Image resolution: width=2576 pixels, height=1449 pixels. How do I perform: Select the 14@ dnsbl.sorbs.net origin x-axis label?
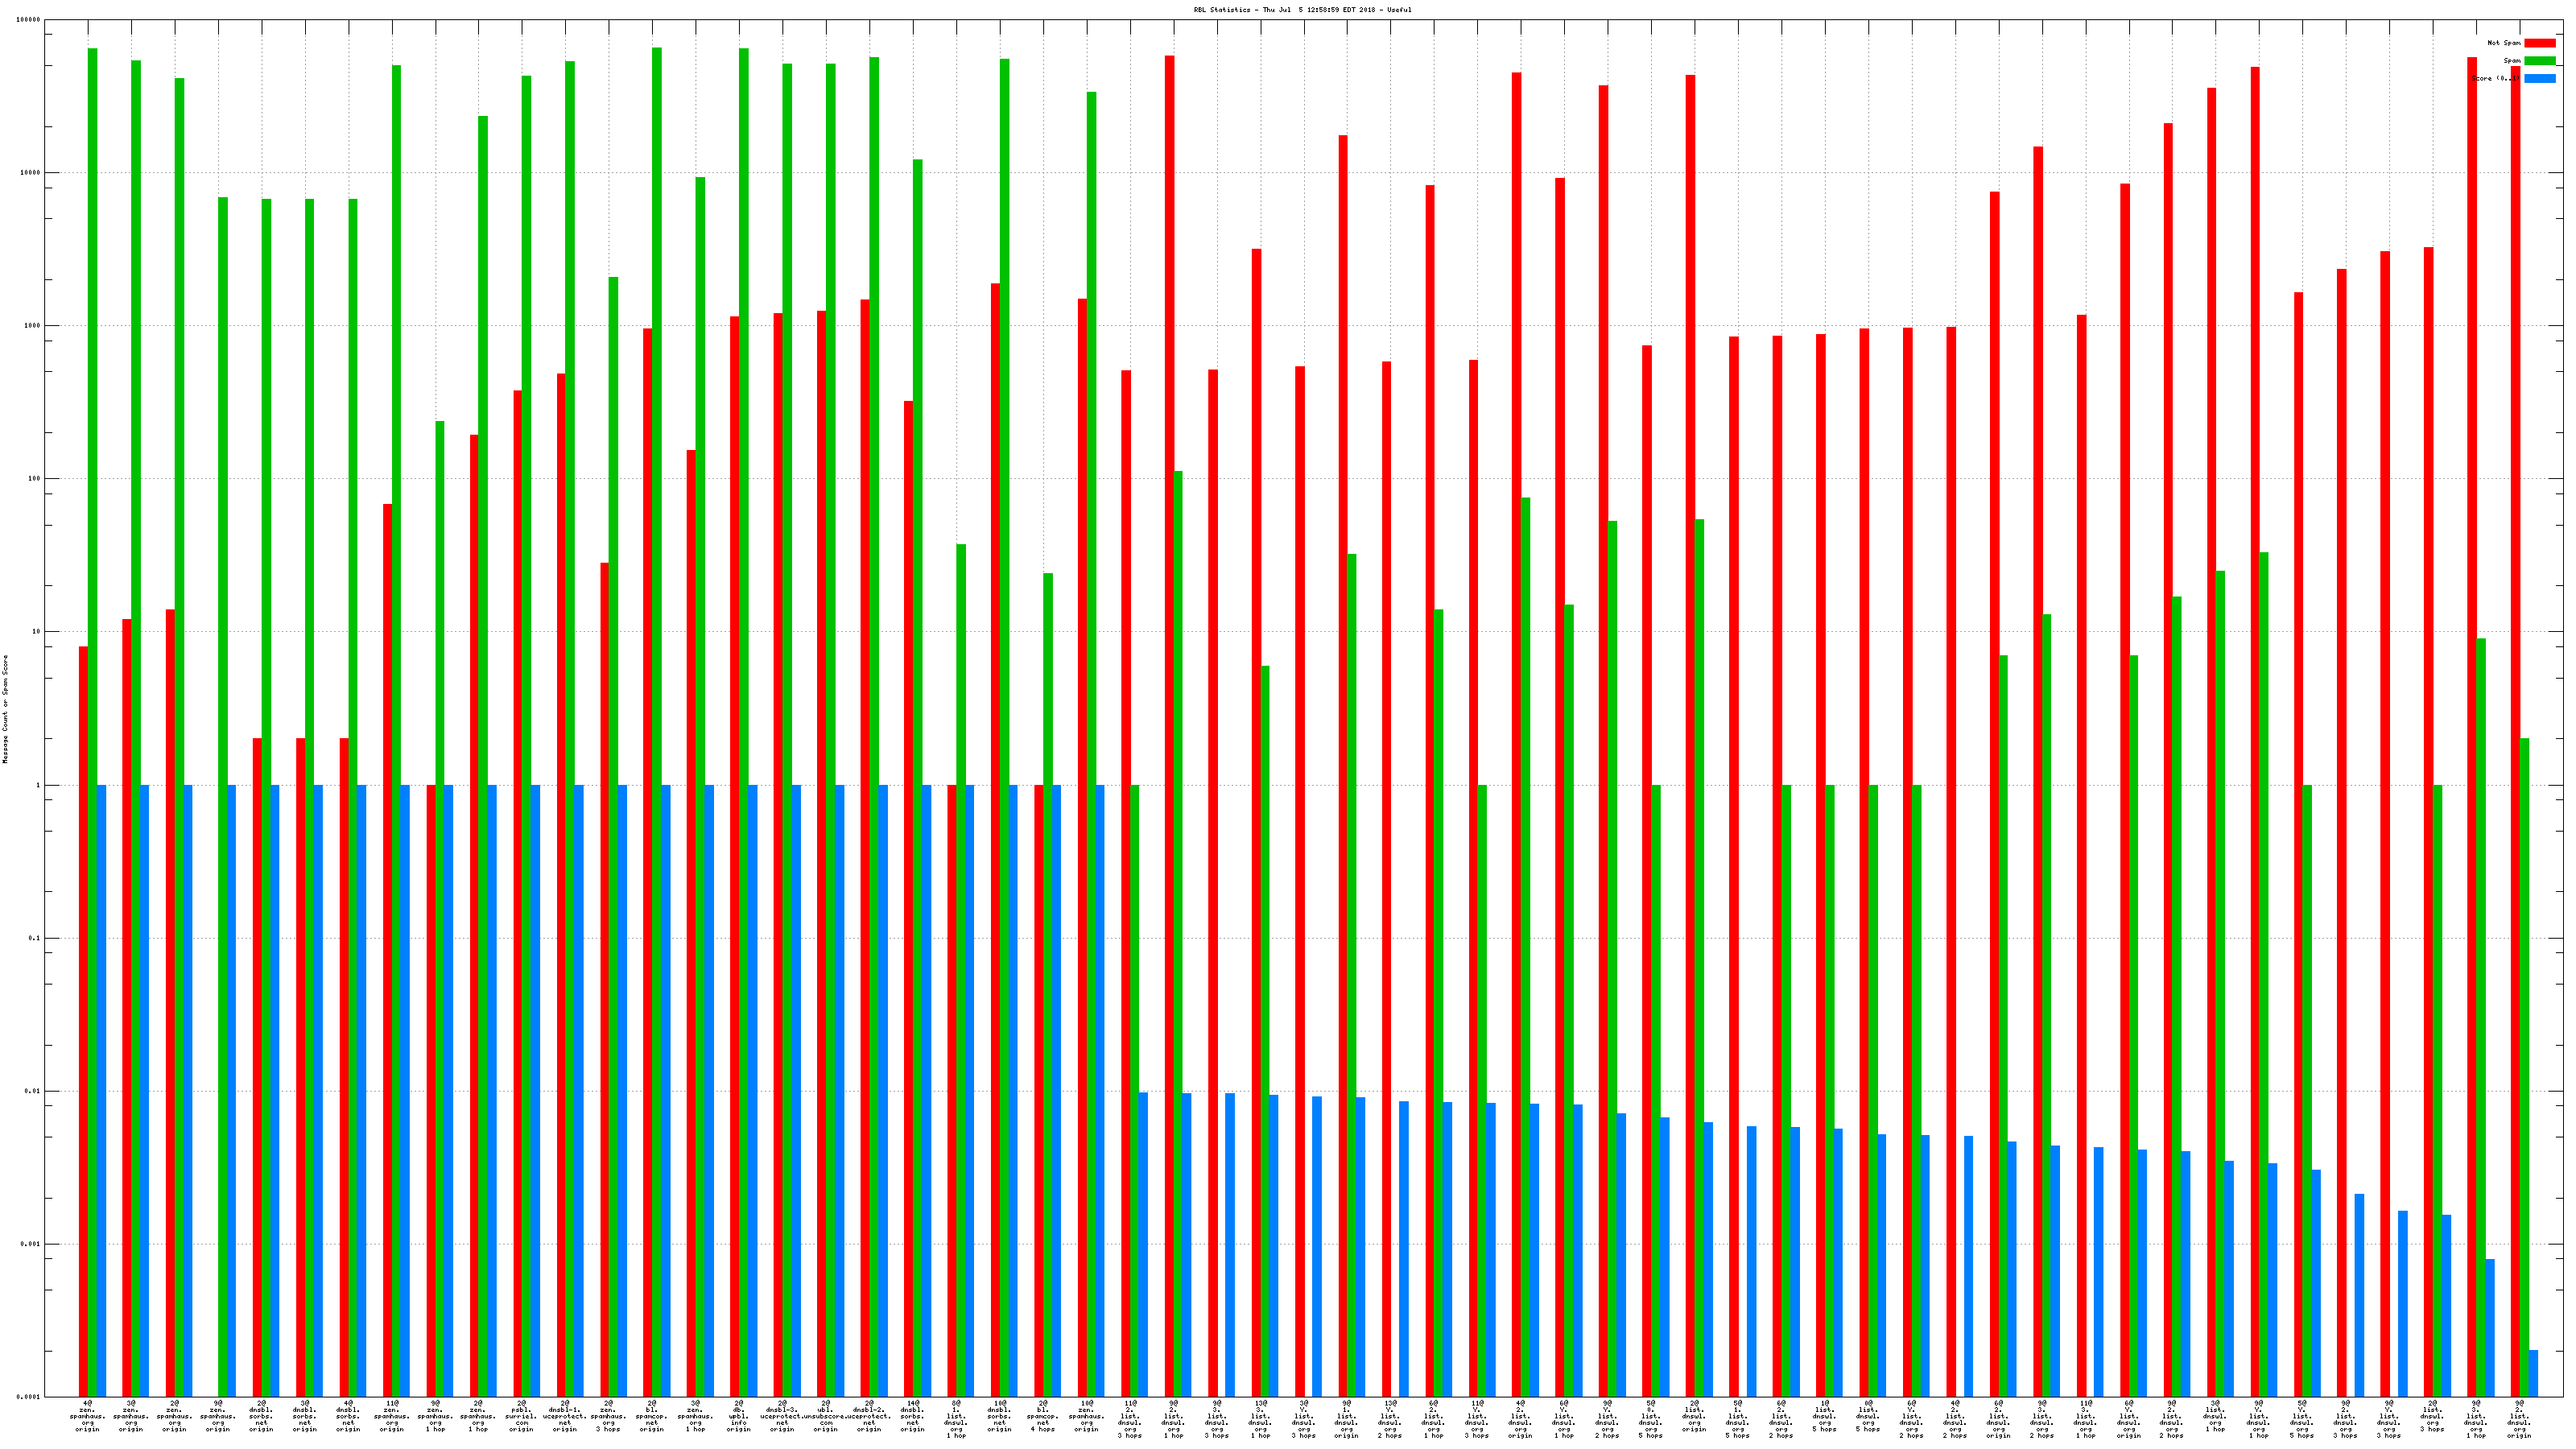coord(912,1416)
